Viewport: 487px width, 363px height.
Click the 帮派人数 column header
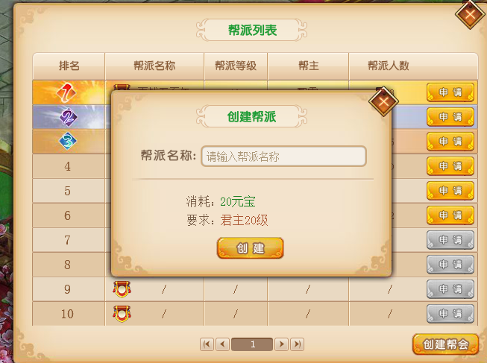[x=389, y=66]
